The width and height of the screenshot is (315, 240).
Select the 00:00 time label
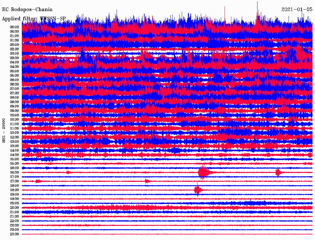pyautogui.click(x=14, y=27)
